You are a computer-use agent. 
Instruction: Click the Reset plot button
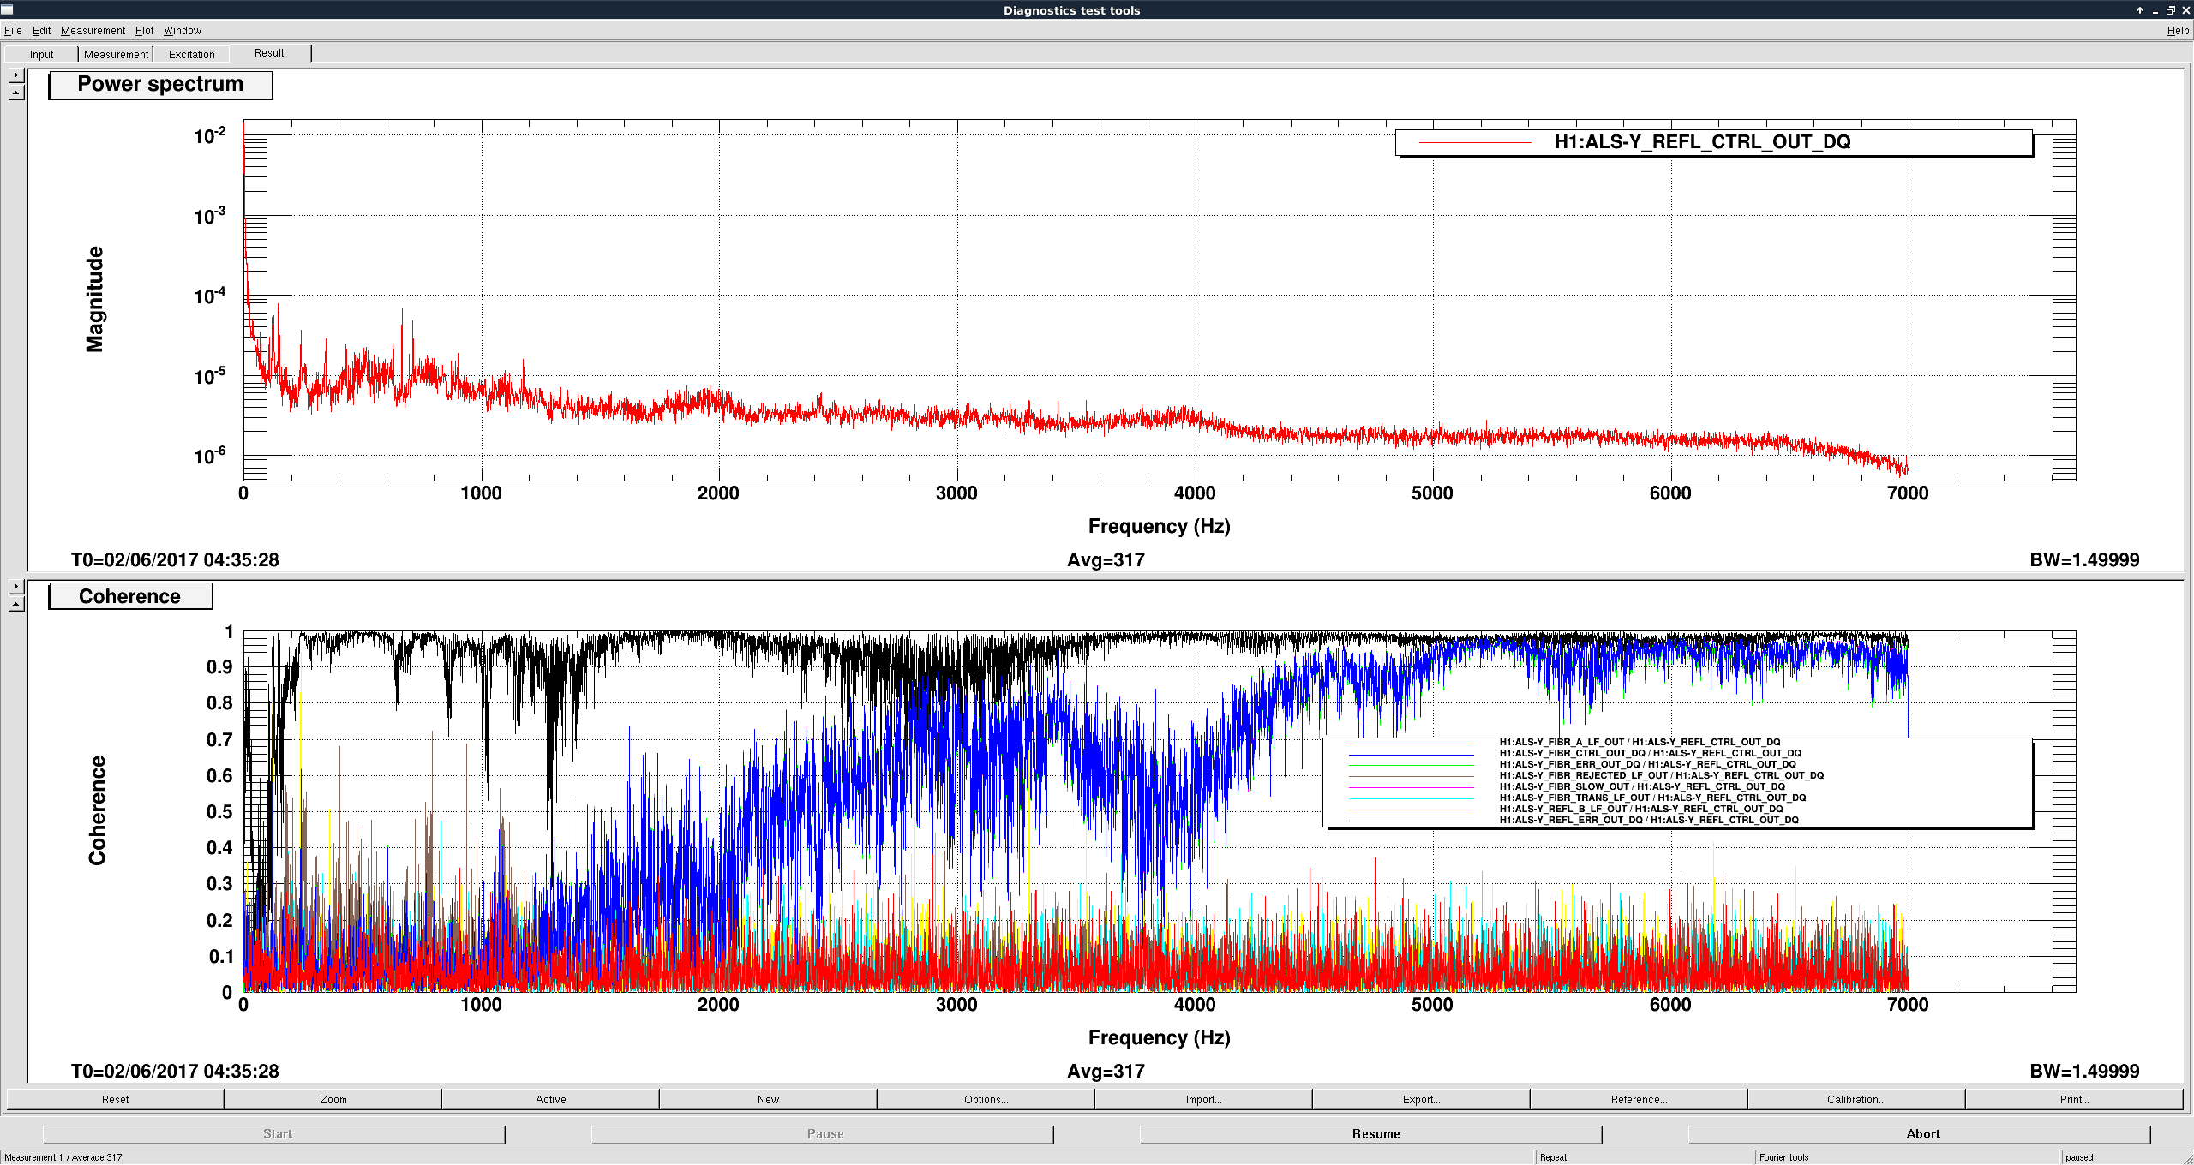coord(115,1099)
